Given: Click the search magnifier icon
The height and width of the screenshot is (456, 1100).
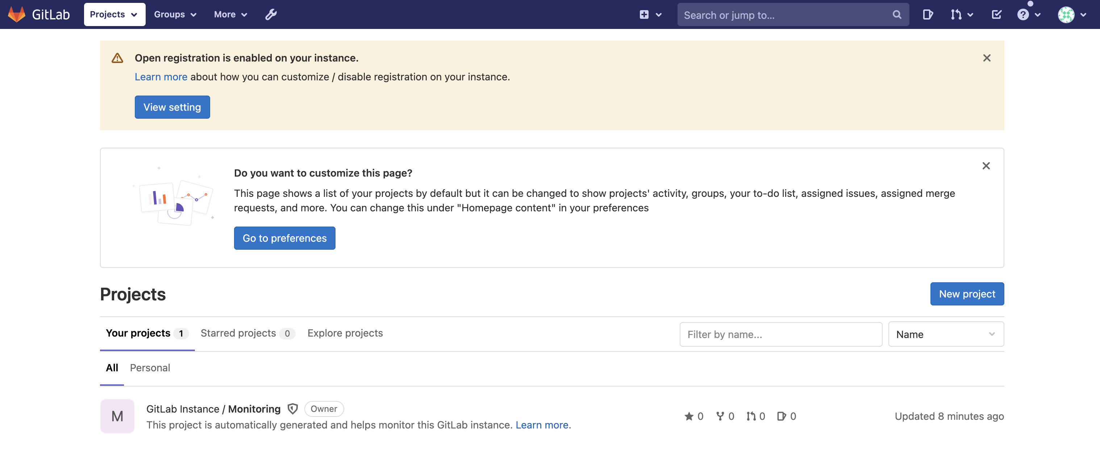Looking at the screenshot, I should (x=897, y=14).
